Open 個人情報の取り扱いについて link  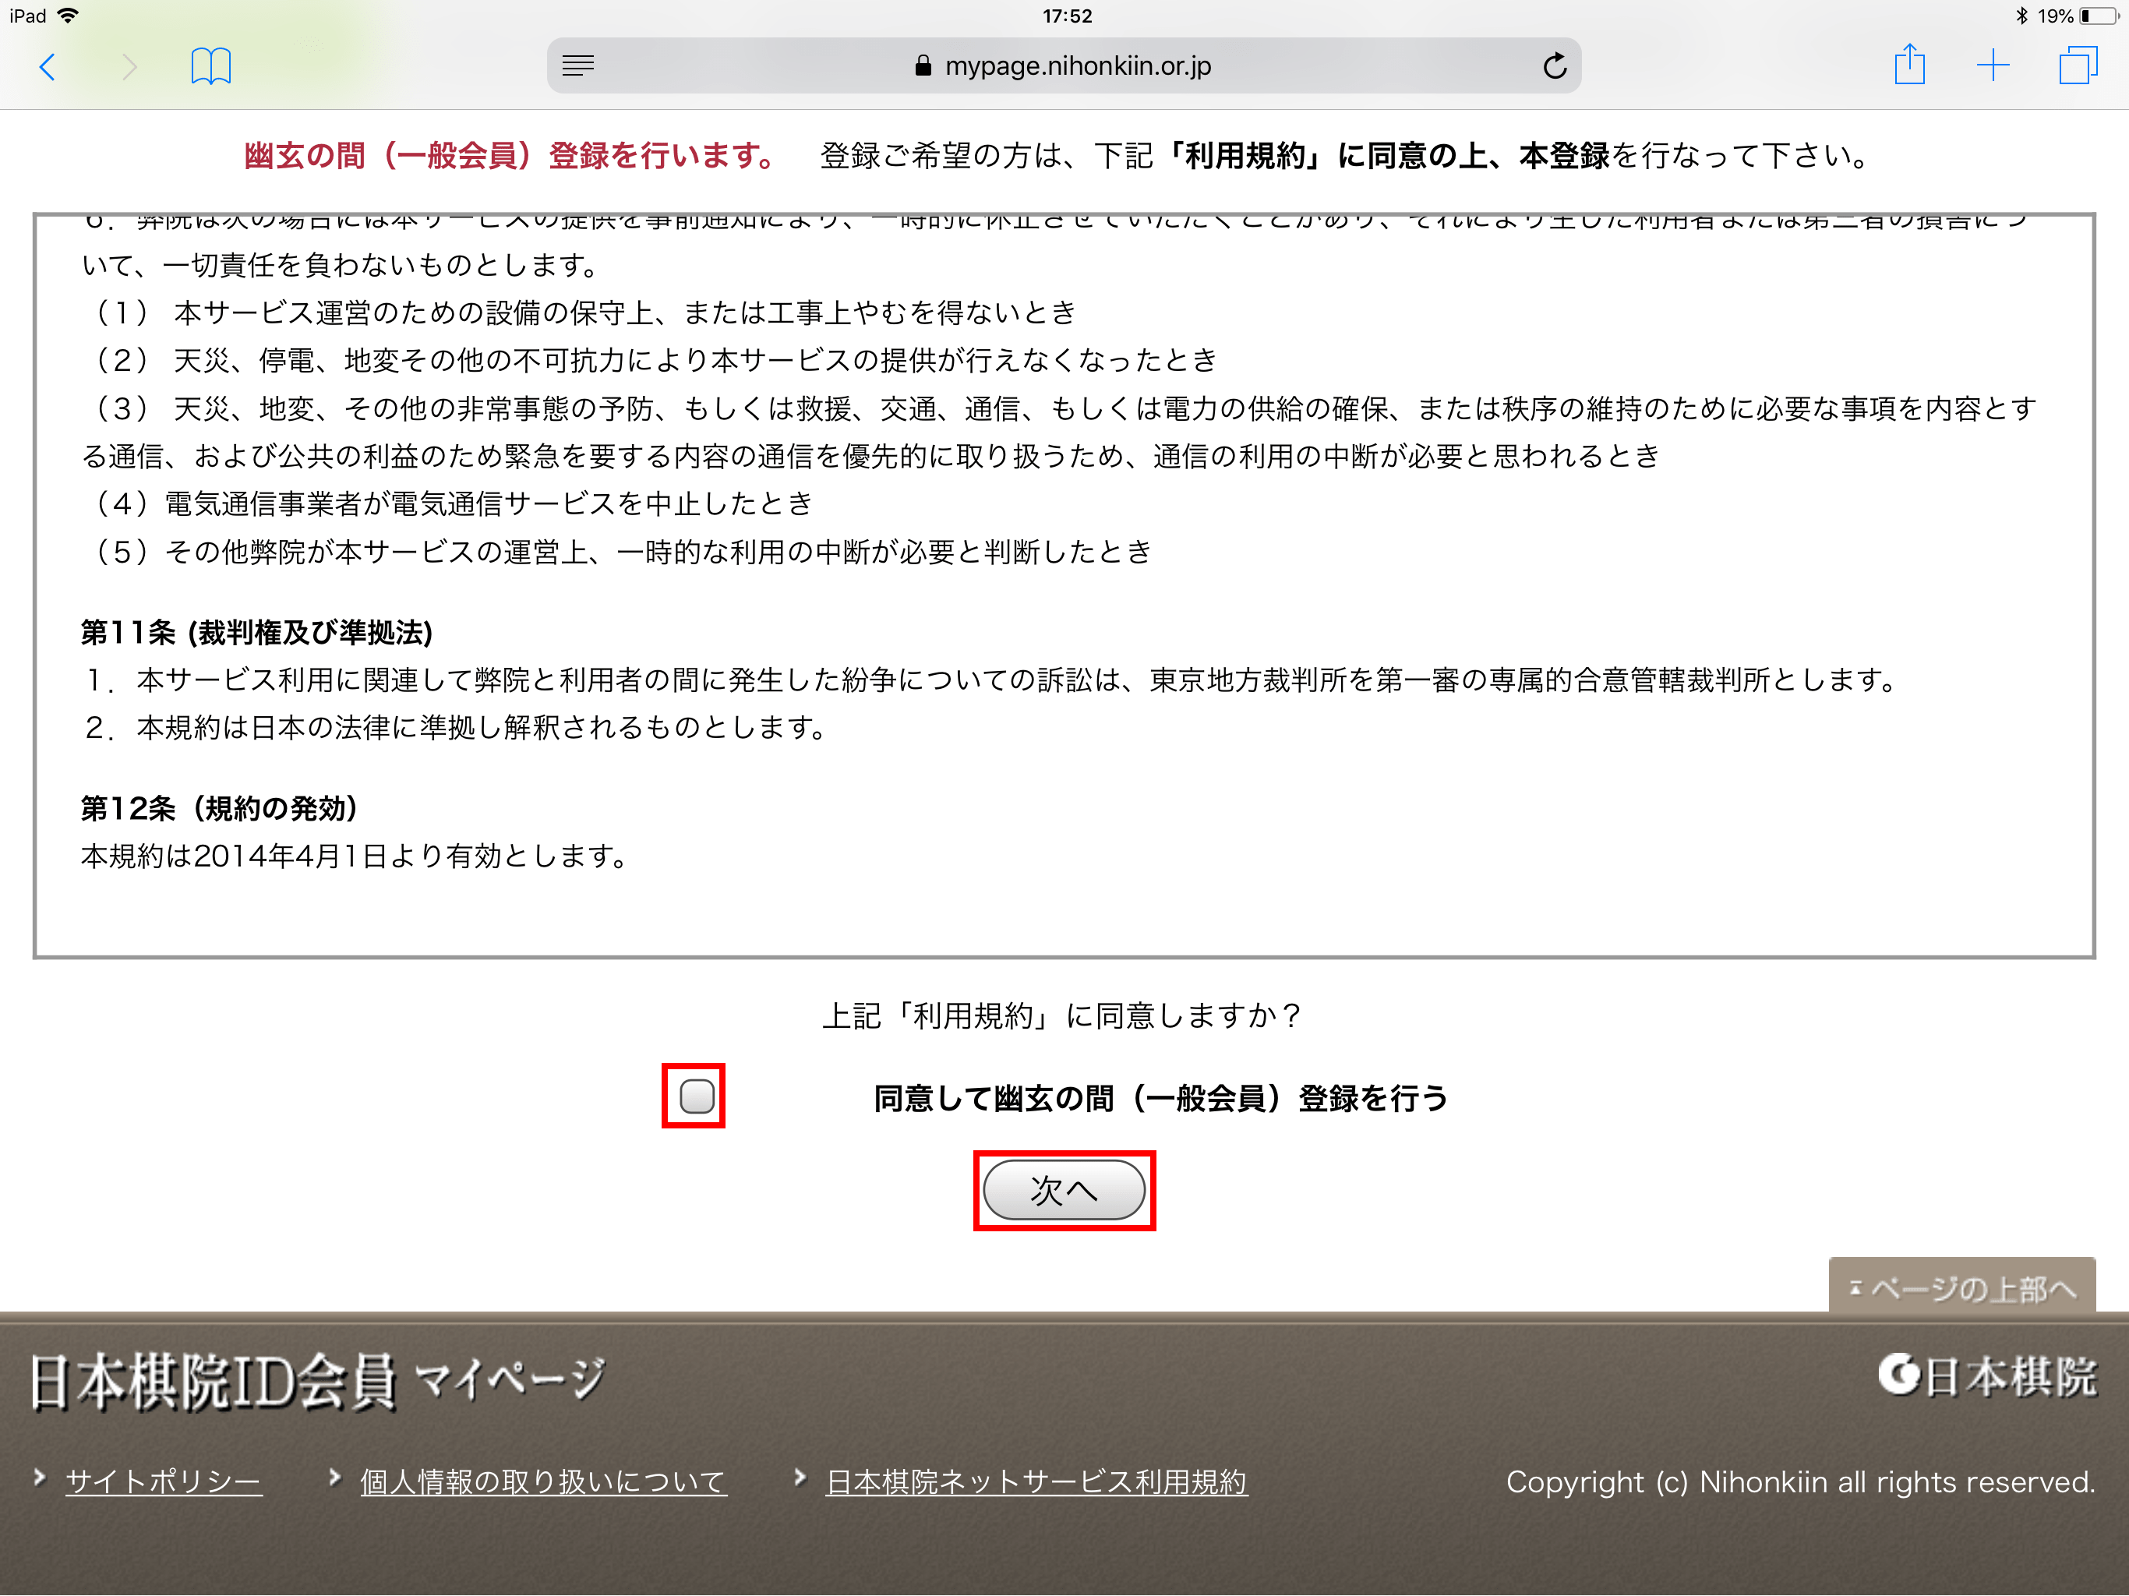point(543,1481)
